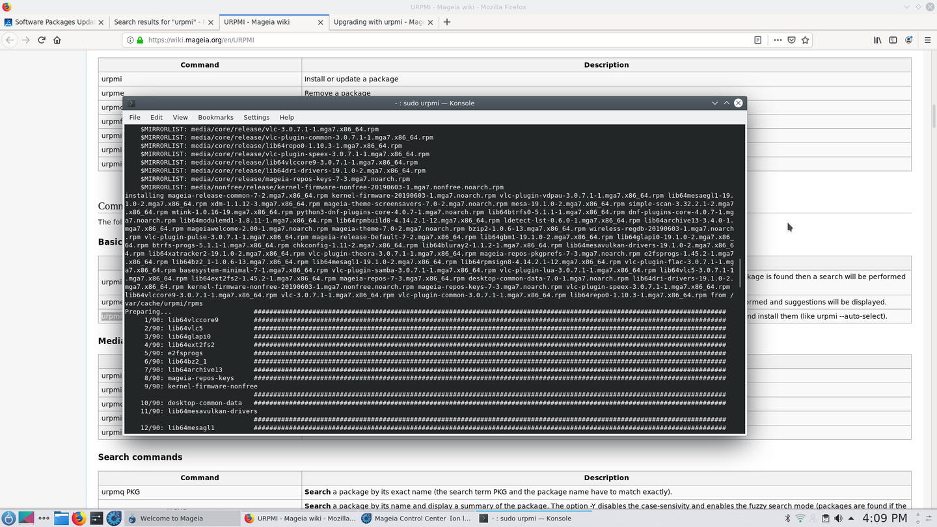Click "Install or update a package" description
The image size is (937, 527).
pos(351,79)
